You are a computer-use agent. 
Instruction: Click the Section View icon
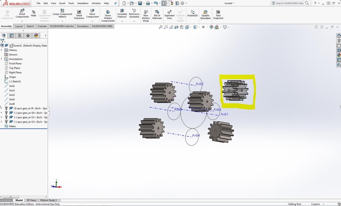coord(177,27)
